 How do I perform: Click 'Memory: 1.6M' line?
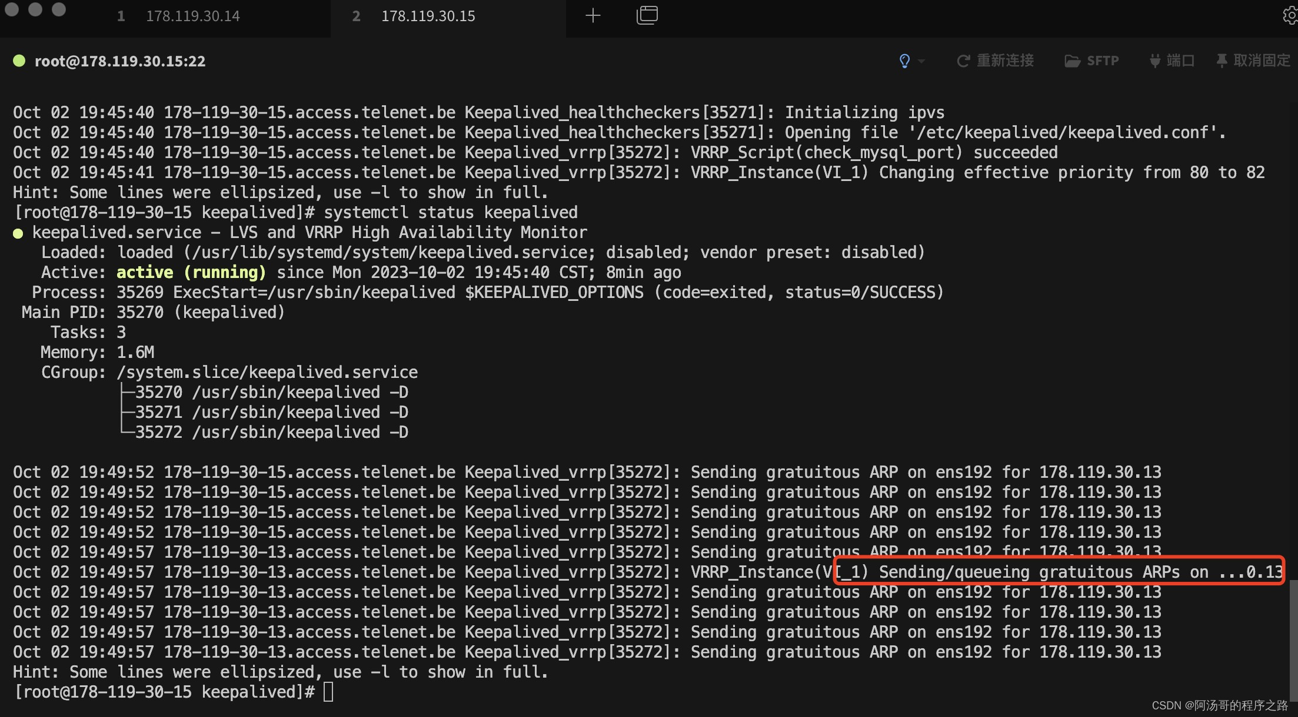[97, 352]
